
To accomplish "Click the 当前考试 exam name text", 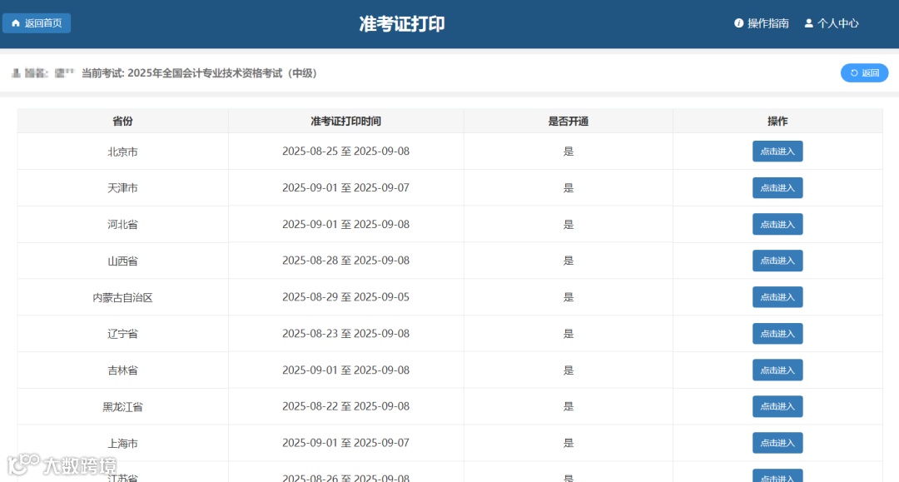I will click(x=199, y=72).
